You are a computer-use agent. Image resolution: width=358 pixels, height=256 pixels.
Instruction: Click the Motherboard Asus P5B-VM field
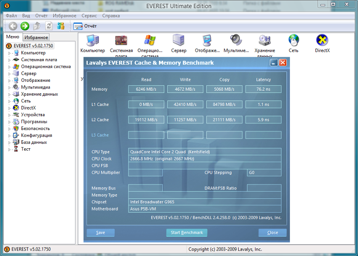coord(205,209)
